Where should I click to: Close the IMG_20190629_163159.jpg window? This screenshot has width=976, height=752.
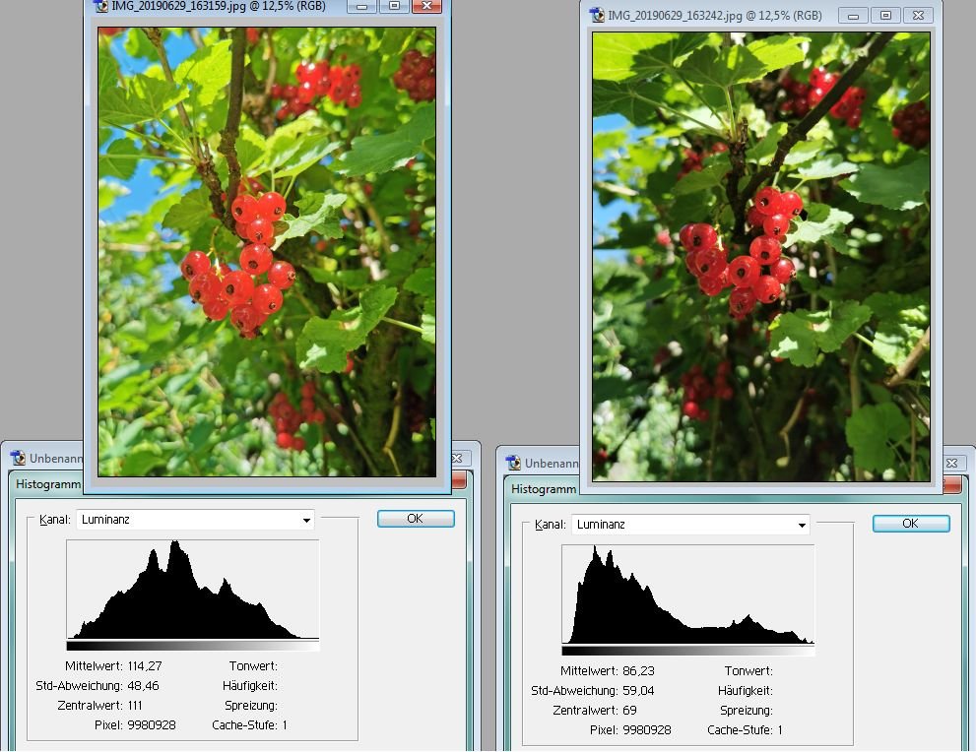click(x=427, y=6)
